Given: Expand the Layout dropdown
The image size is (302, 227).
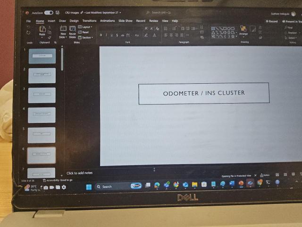Looking at the screenshot, I should pyautogui.click(x=85, y=27).
